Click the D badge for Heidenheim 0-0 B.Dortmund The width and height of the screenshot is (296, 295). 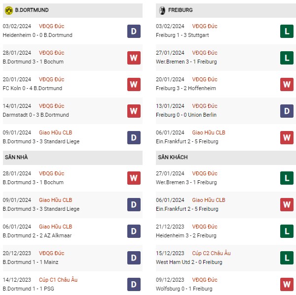[134, 31]
